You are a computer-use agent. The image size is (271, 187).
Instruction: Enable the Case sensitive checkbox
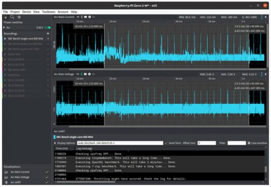[249, 143]
